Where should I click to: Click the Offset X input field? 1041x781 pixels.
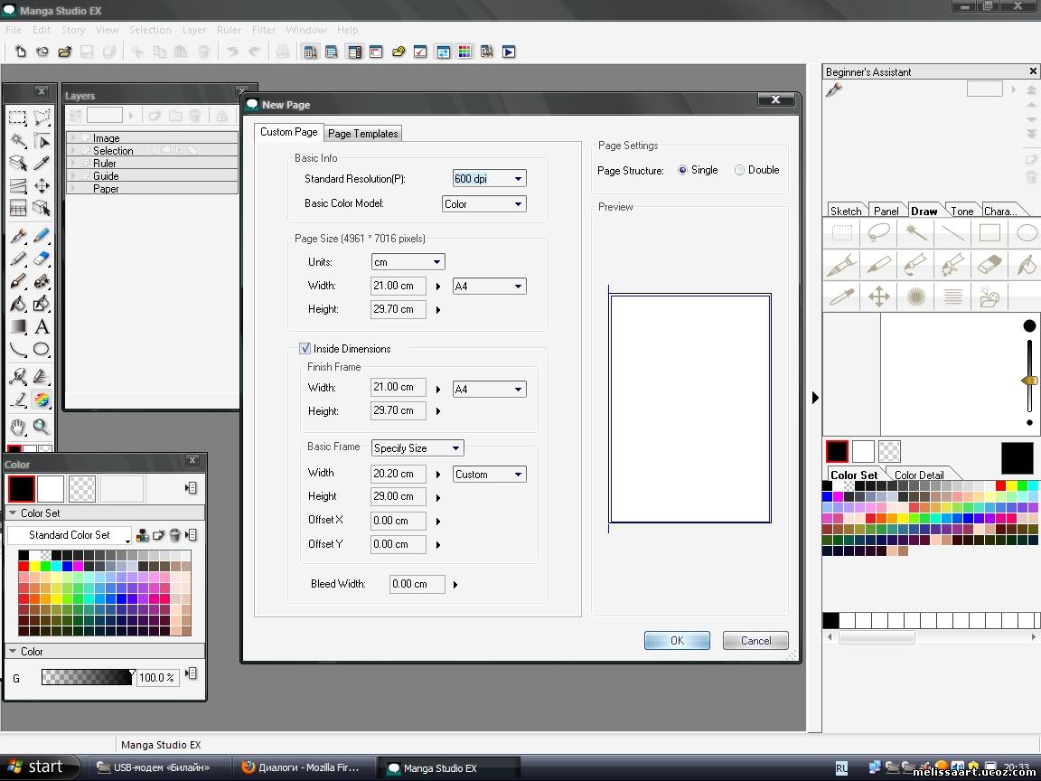click(x=398, y=521)
